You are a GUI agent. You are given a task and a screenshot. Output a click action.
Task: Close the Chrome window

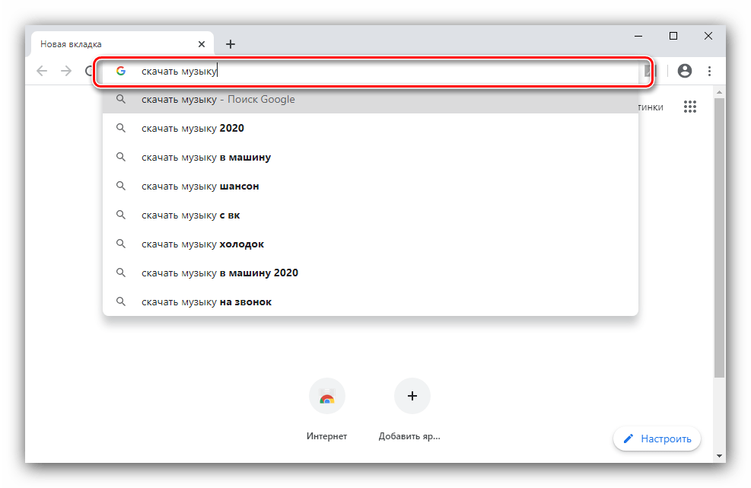(x=708, y=36)
